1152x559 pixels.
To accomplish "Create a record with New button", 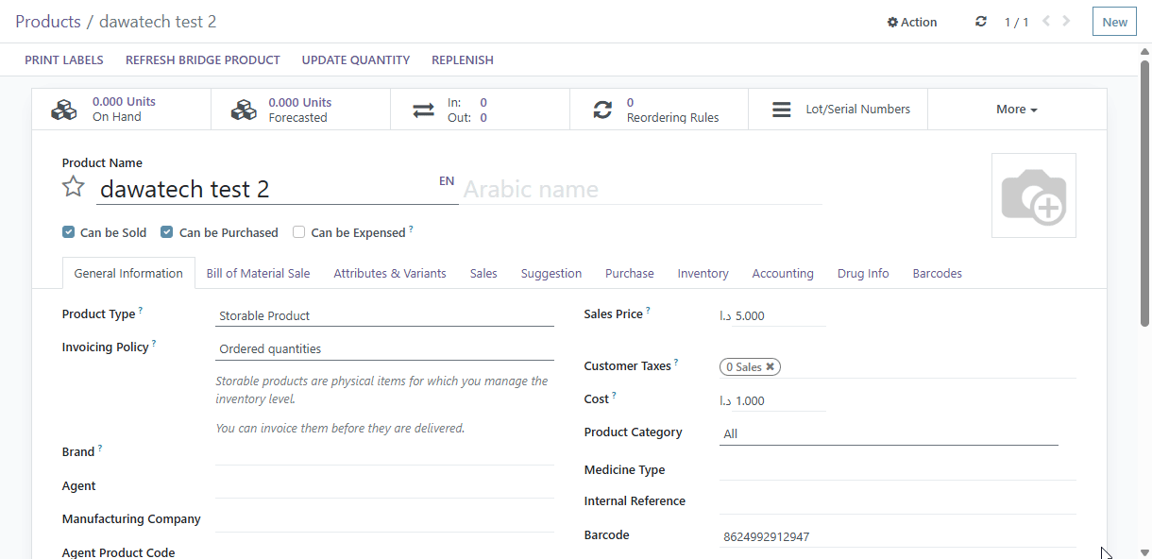I will click(x=1114, y=22).
